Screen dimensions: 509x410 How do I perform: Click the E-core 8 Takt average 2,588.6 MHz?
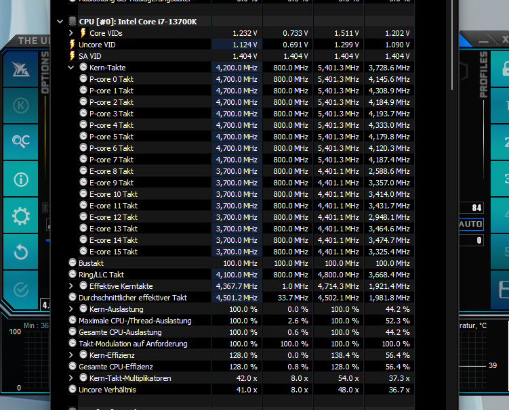click(x=389, y=171)
